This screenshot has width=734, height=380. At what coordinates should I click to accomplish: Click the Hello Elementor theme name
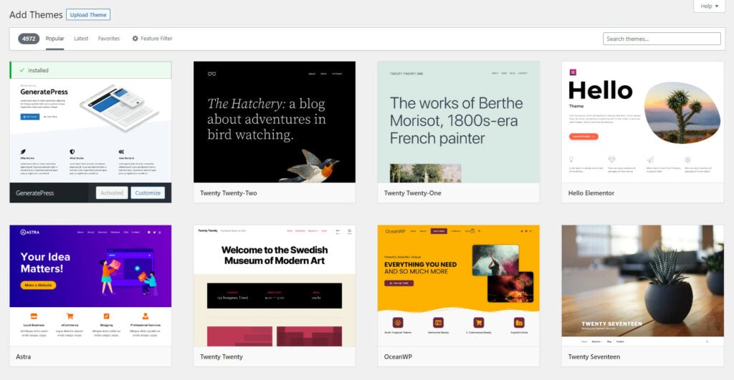(591, 193)
